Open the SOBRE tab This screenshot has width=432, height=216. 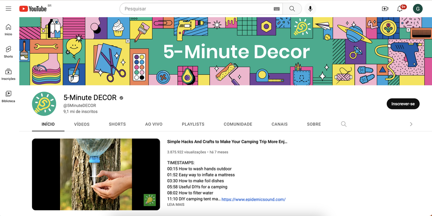[x=314, y=124]
